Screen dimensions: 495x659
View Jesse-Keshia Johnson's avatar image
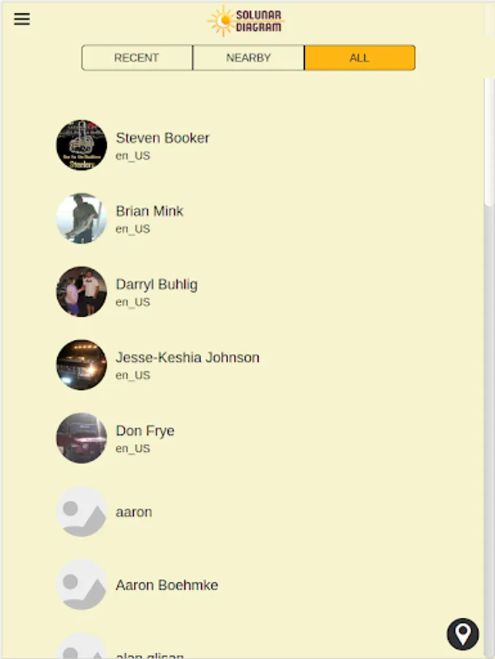pos(81,365)
